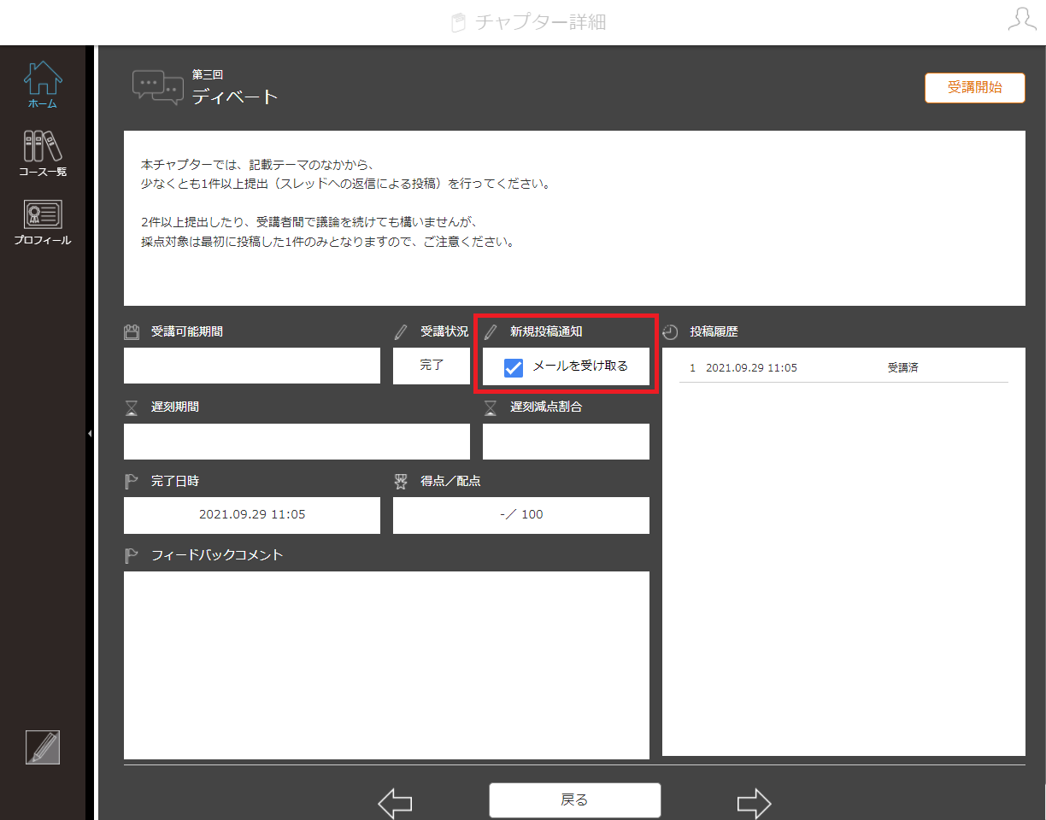This screenshot has height=820, width=1046.
Task: Open the Home (ホーム) sidebar icon
Action: tap(42, 85)
